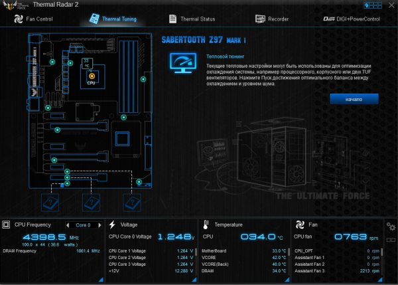This screenshot has width=398, height=285.
Task: Close the Thermal Radar 2 window
Action: 391,5
